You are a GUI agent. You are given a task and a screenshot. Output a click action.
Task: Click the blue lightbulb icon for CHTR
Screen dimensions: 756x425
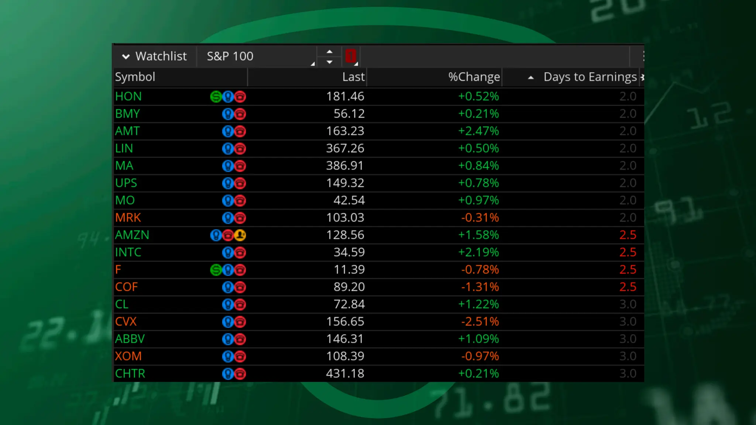[x=228, y=374]
